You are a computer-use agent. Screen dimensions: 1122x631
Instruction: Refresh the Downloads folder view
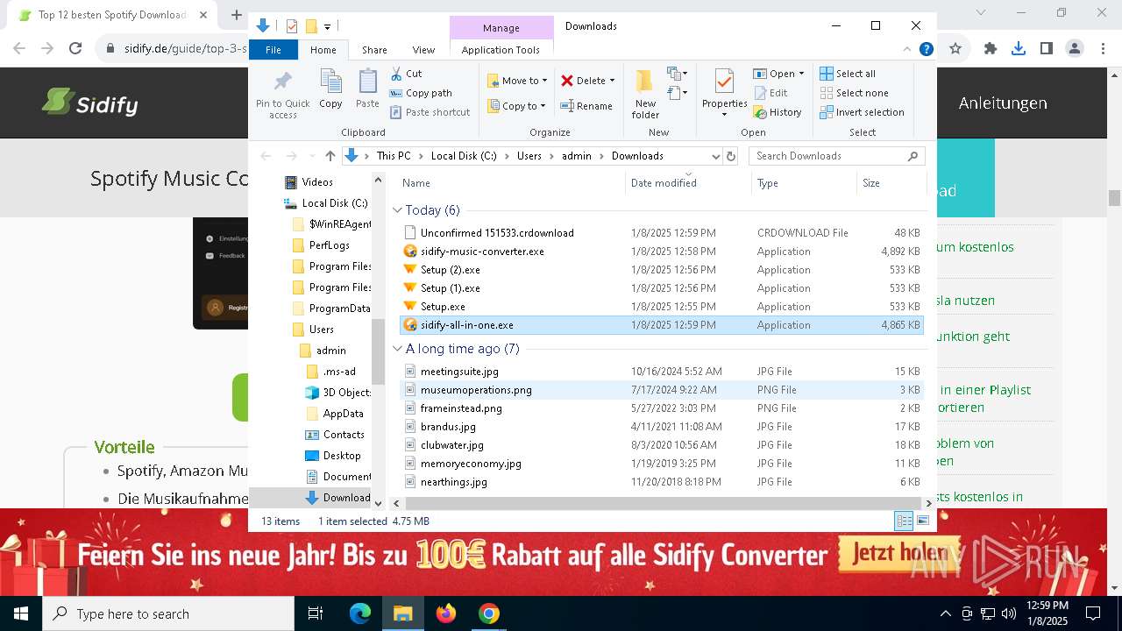pos(731,156)
